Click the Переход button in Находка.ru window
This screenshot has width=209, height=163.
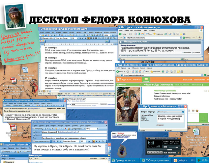tap(187, 38)
